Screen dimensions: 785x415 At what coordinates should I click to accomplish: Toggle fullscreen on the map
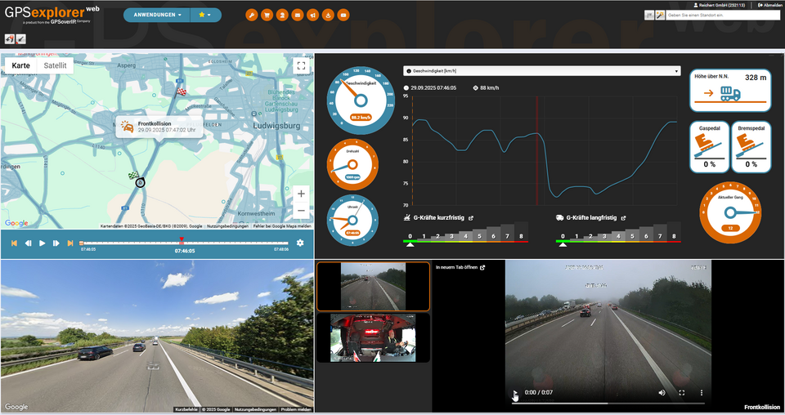[x=301, y=66]
